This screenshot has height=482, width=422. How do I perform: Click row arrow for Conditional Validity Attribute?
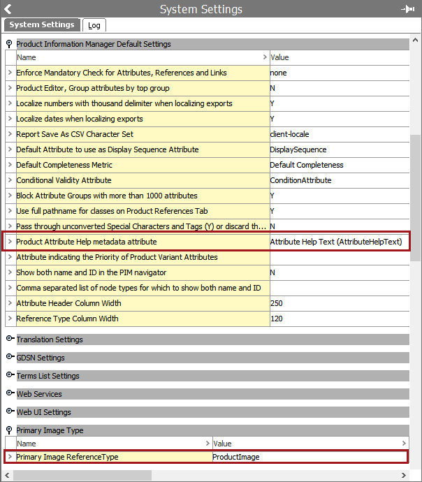(x=10, y=180)
